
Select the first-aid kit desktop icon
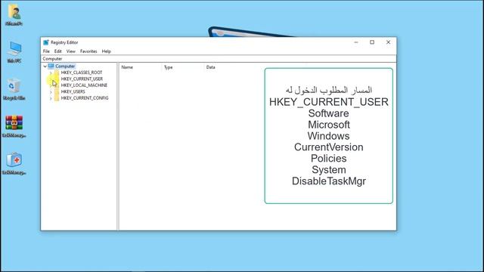click(x=14, y=163)
